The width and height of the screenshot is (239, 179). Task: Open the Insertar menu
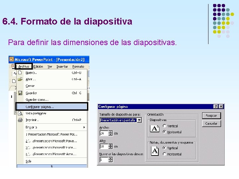(x=62, y=67)
